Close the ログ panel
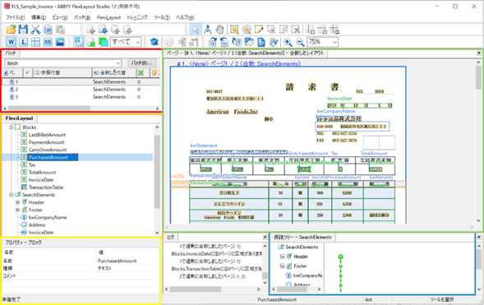484x305 pixels. pyautogui.click(x=265, y=237)
